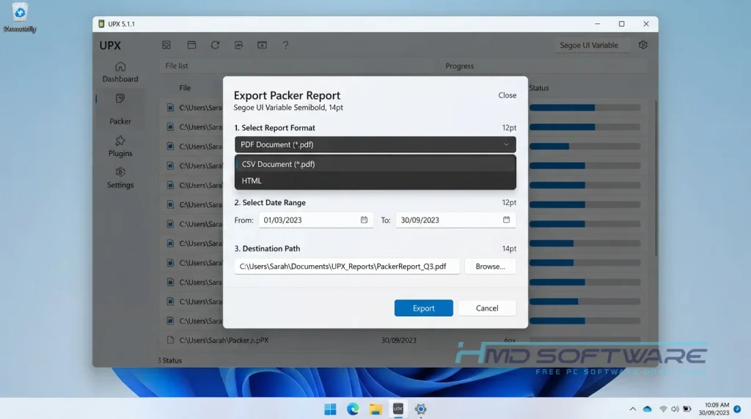The image size is (751, 419).
Task: Open Settings gear in taskbar
Action: point(420,409)
